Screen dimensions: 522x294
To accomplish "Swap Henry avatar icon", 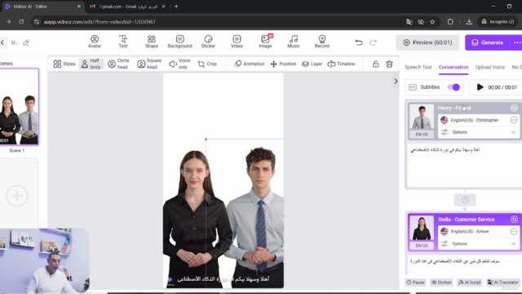I will [x=514, y=108].
